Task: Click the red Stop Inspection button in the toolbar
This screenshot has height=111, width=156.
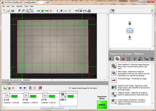Action: (51, 11)
